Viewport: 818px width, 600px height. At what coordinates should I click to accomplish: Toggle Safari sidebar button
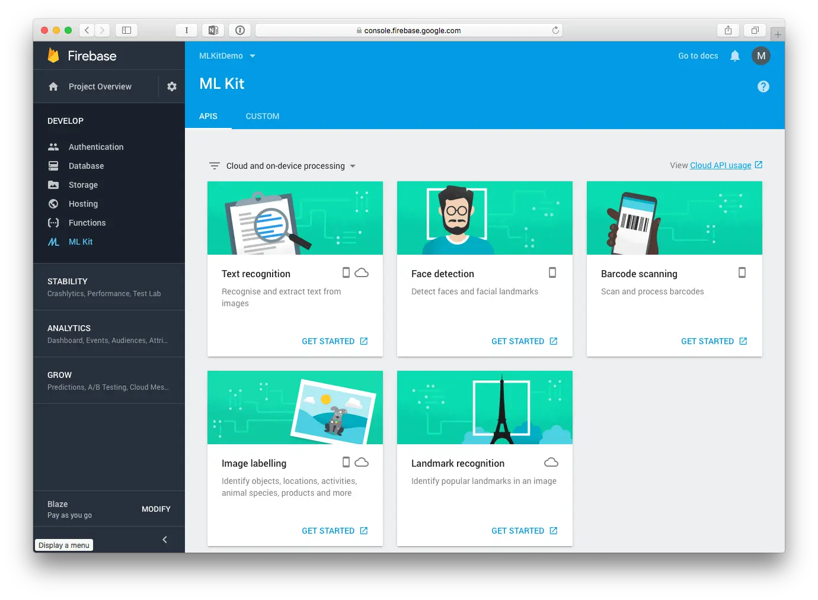126,30
